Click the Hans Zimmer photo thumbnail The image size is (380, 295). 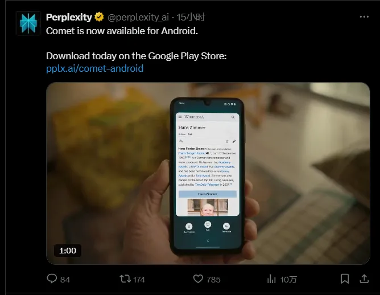[x=208, y=207]
